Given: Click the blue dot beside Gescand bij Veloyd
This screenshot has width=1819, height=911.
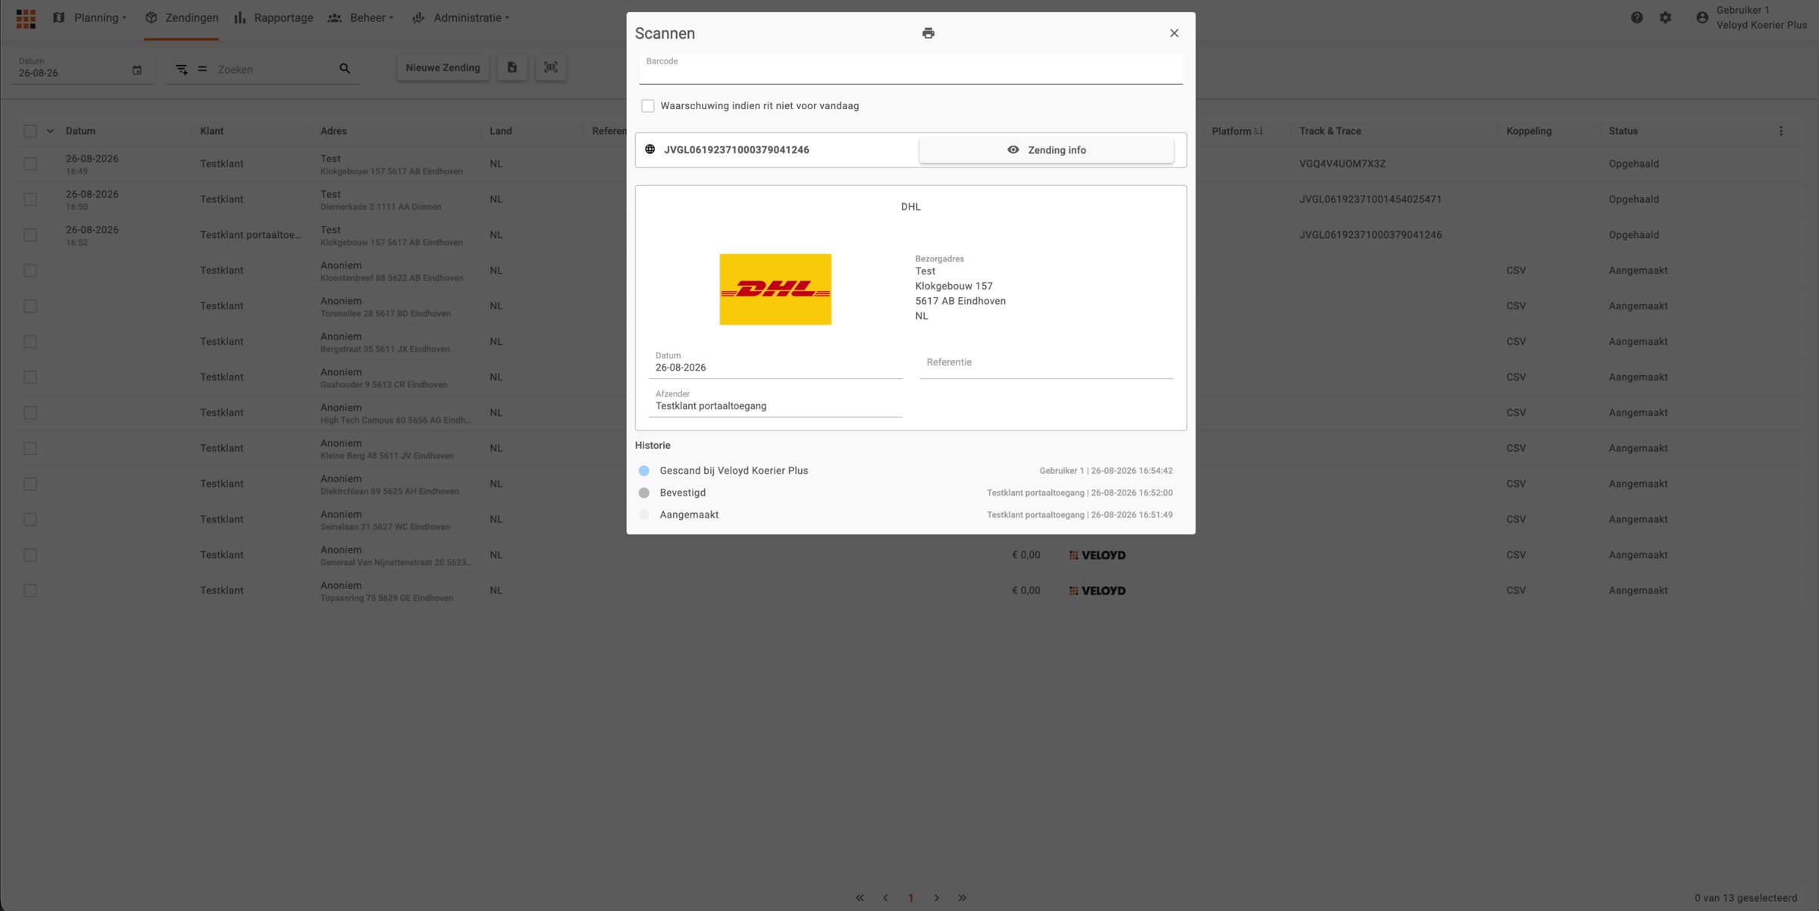Looking at the screenshot, I should point(644,471).
